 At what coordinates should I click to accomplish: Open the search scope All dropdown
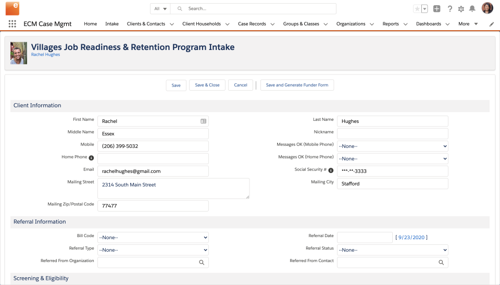click(x=160, y=9)
